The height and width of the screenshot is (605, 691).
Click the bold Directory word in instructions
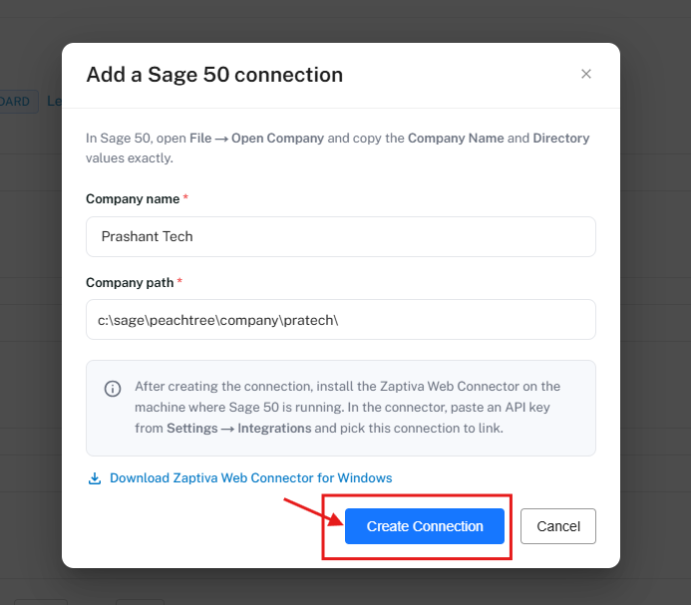(561, 139)
